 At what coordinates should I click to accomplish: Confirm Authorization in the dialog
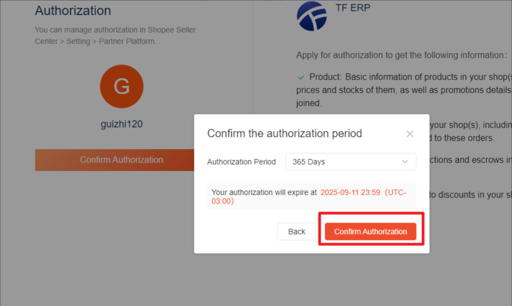pyautogui.click(x=370, y=231)
